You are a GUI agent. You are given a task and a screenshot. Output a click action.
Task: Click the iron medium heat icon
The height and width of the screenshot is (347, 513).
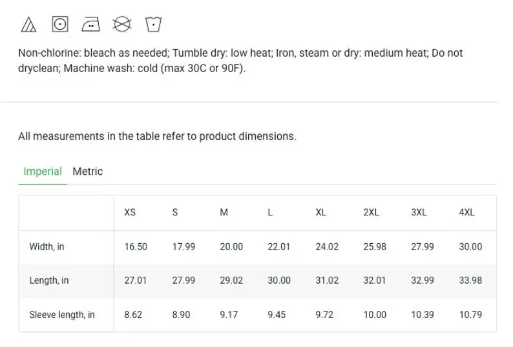pyautogui.click(x=91, y=25)
